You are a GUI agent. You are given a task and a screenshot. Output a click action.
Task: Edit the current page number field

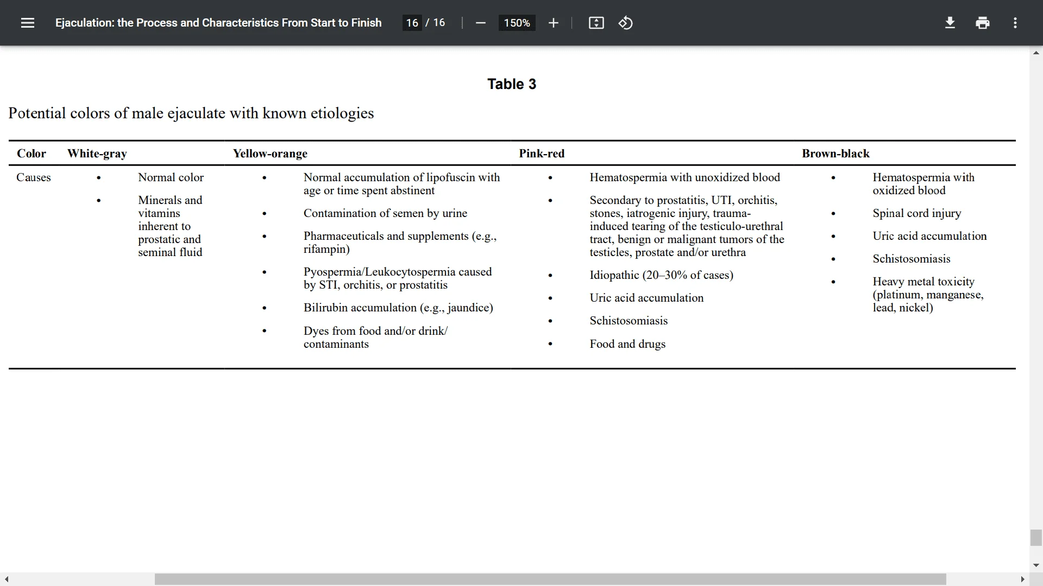tap(412, 23)
